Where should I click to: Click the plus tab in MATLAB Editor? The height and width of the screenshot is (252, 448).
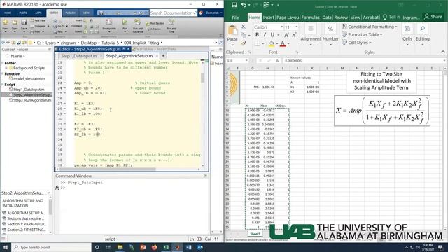[x=163, y=56]
